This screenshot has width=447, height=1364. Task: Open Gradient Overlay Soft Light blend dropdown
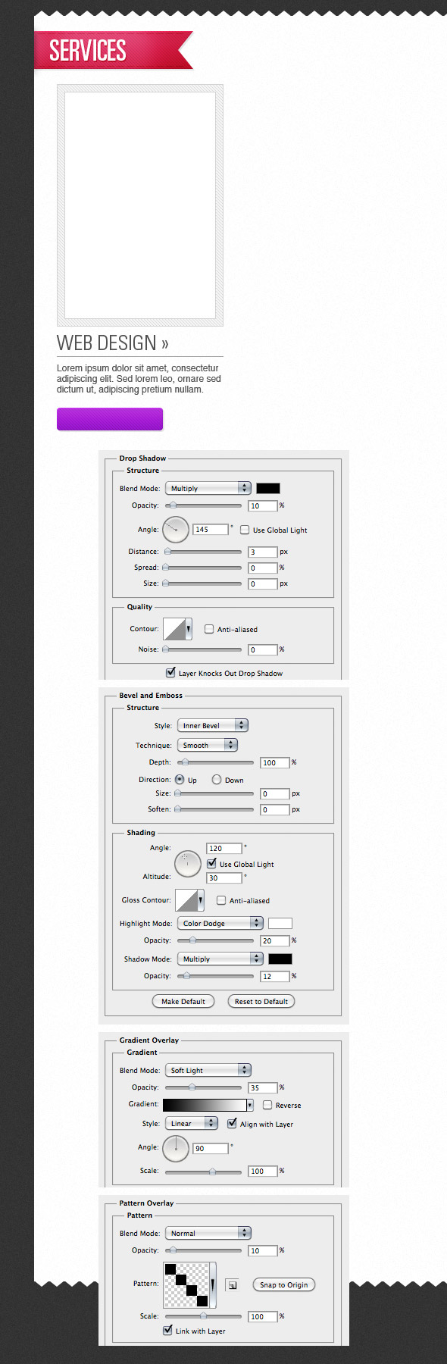[208, 1070]
